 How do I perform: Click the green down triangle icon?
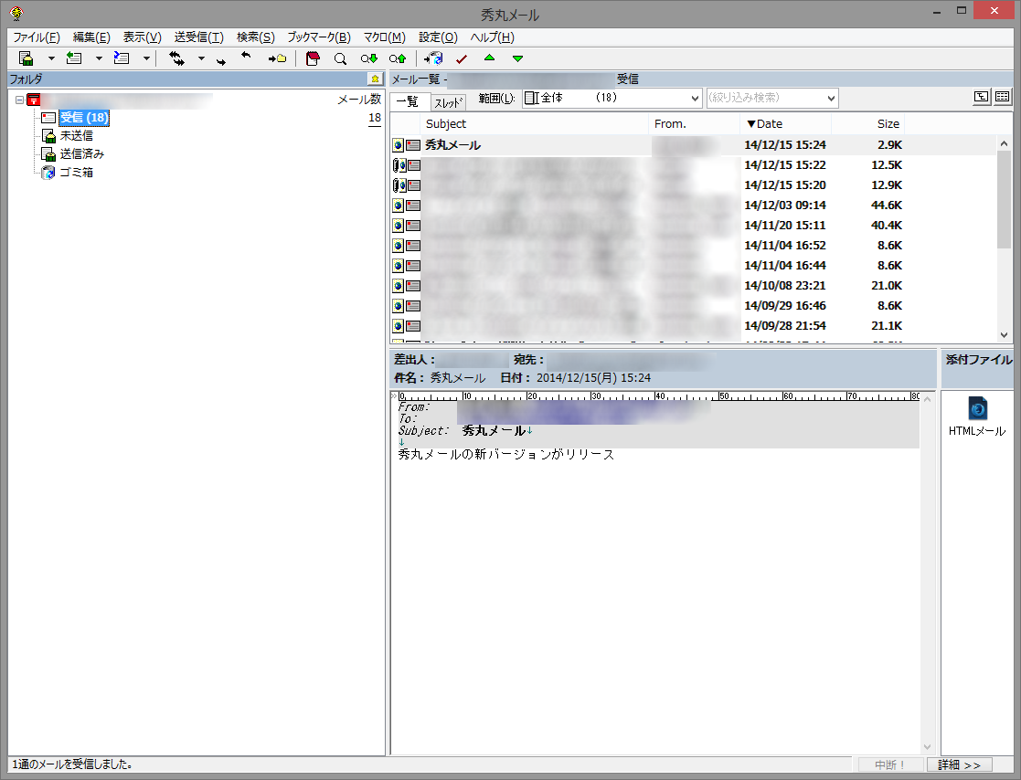(517, 58)
